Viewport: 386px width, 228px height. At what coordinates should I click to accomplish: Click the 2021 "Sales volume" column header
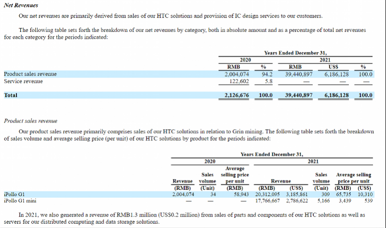click(x=321, y=178)
